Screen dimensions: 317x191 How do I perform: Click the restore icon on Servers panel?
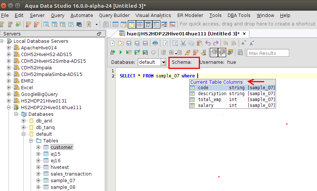coord(99,34)
